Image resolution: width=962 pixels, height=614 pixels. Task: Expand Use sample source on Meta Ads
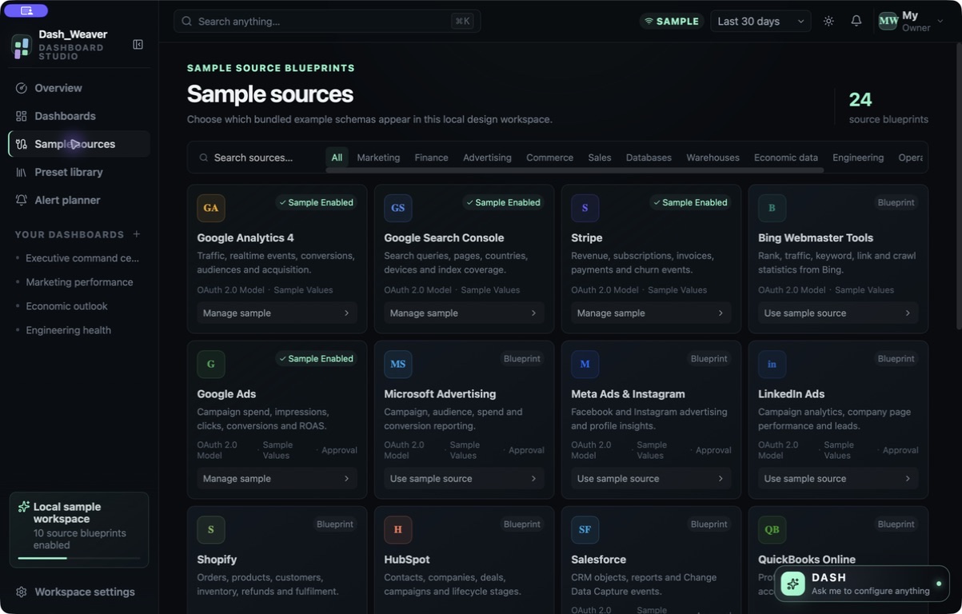coord(651,478)
